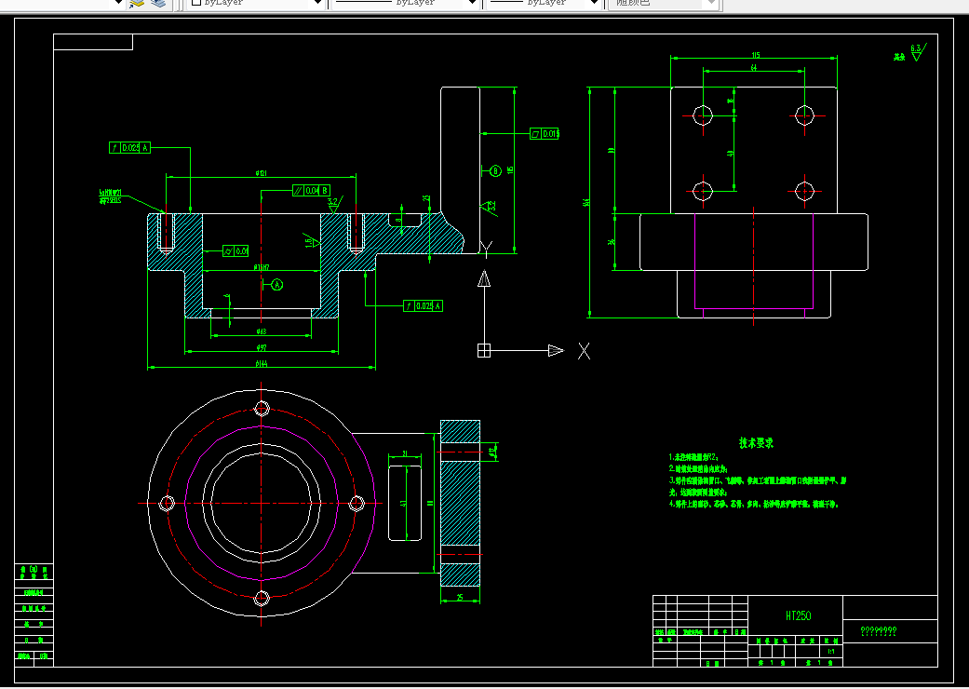Image resolution: width=969 pixels, height=689 pixels.
Task: Select technical requirement note line 4
Action: point(753,504)
